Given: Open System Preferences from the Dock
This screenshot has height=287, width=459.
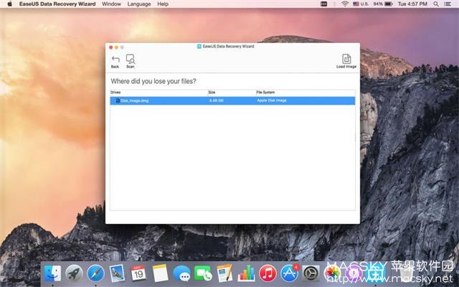Looking at the screenshot, I should (x=311, y=273).
